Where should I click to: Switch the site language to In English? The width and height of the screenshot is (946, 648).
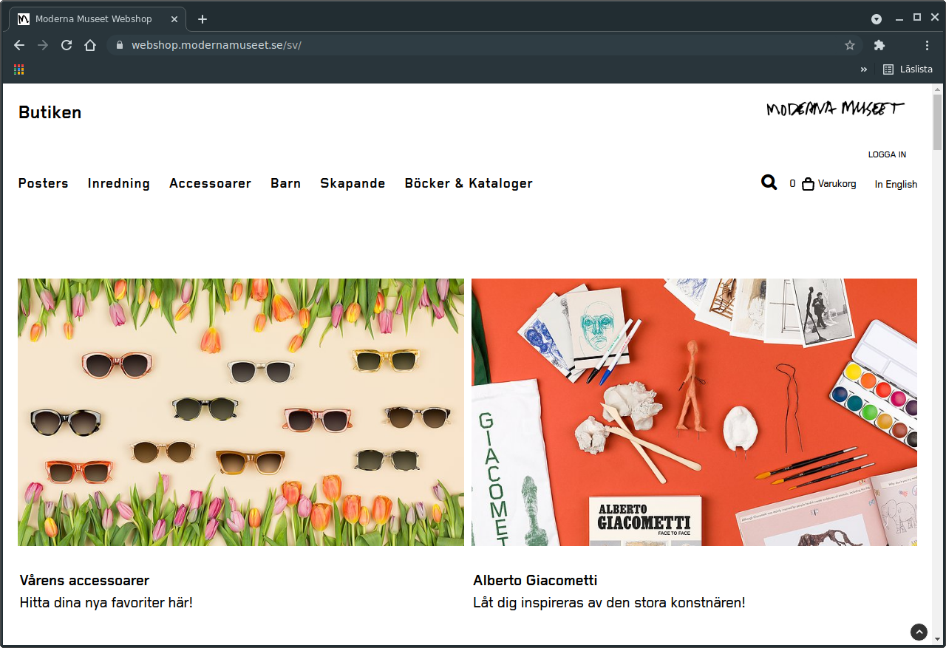[896, 185]
